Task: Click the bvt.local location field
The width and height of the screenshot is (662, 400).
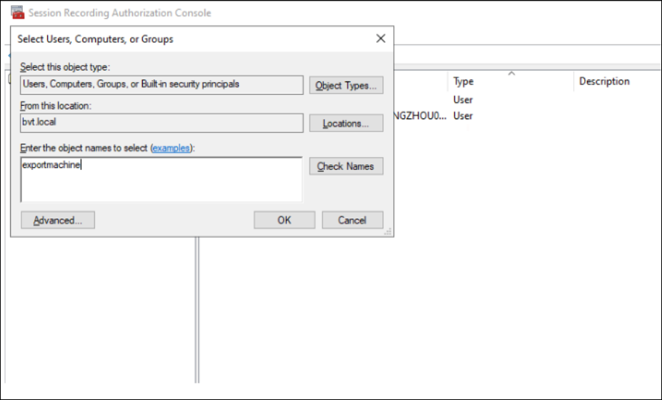Action: (x=161, y=123)
